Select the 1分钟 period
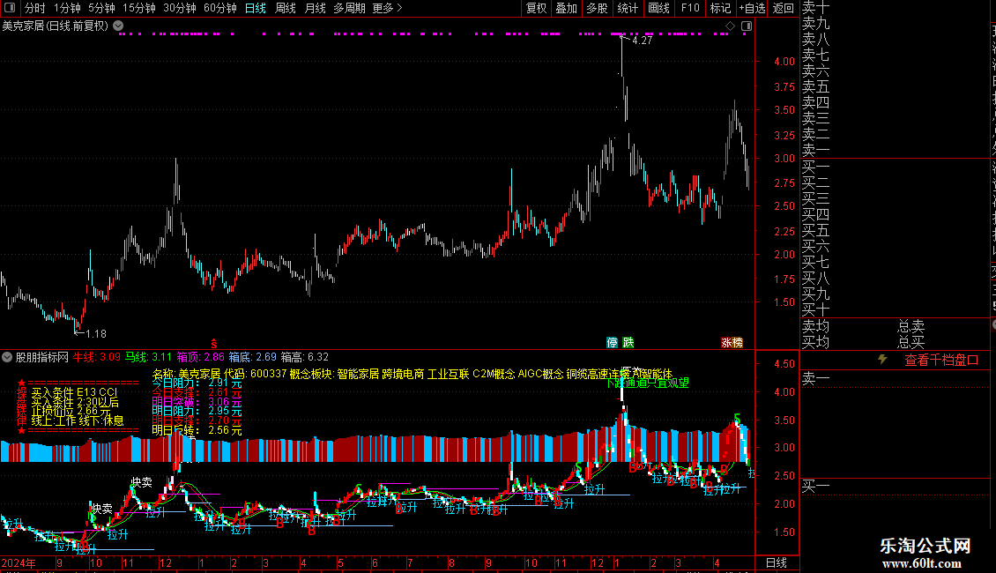 click(x=67, y=8)
